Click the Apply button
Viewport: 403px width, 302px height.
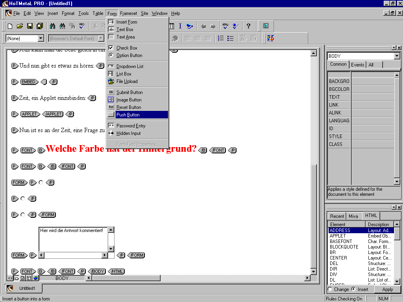tap(387, 289)
